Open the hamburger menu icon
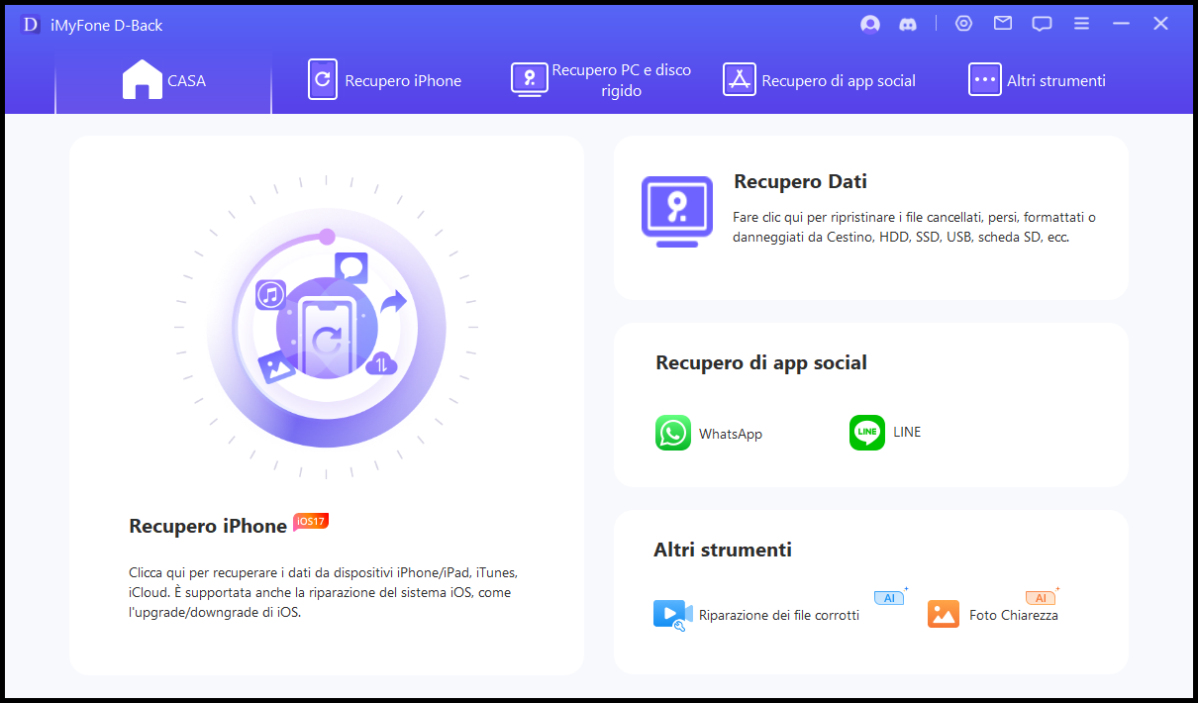Image resolution: width=1198 pixels, height=703 pixels. pyautogui.click(x=1081, y=24)
